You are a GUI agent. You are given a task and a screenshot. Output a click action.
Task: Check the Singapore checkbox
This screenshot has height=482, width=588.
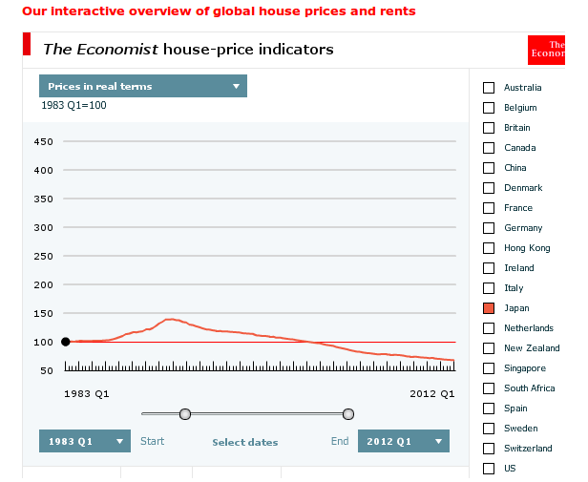pyautogui.click(x=489, y=368)
